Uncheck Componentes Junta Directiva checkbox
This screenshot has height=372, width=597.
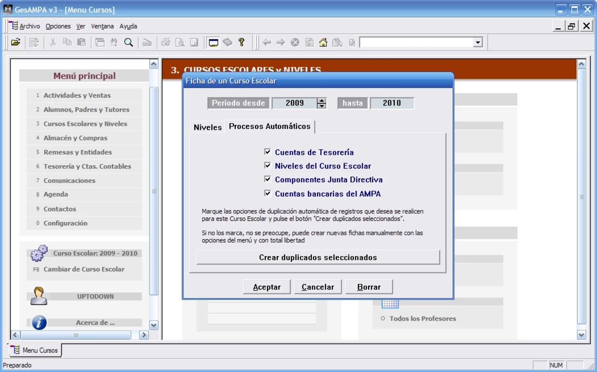click(x=267, y=179)
